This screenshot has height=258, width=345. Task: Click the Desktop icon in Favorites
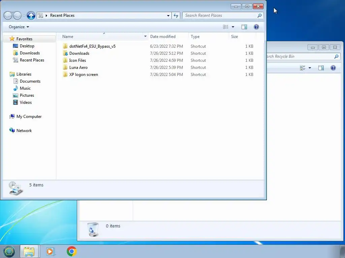click(15, 46)
